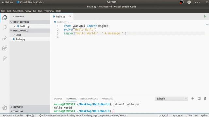Click the Python language mode status item
The width and height of the screenshot is (209, 117).
[x=204, y=116]
